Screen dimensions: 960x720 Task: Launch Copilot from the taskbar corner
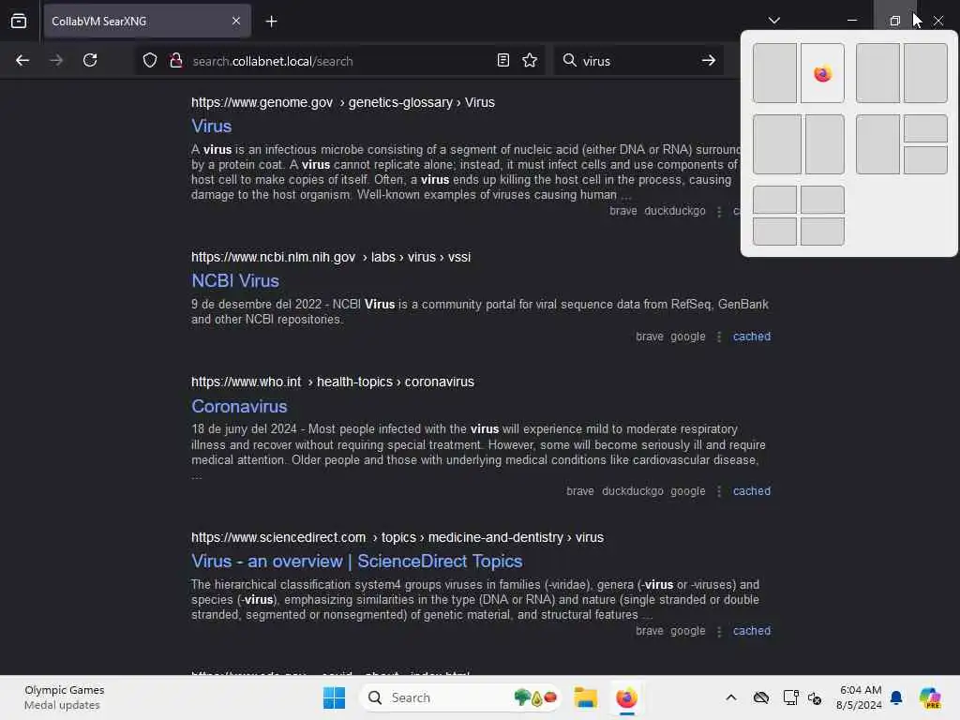tap(931, 697)
